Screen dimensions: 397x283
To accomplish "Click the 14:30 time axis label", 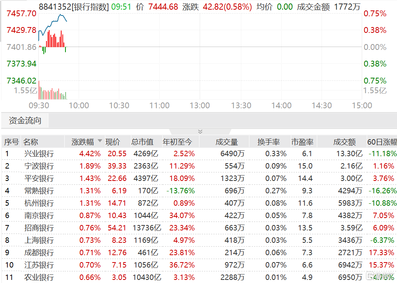I will click(321, 106).
